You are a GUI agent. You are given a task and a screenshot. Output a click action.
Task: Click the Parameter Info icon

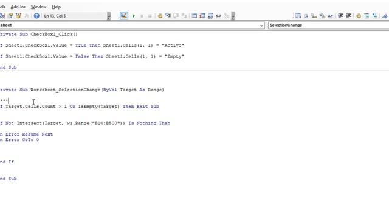click(322, 16)
